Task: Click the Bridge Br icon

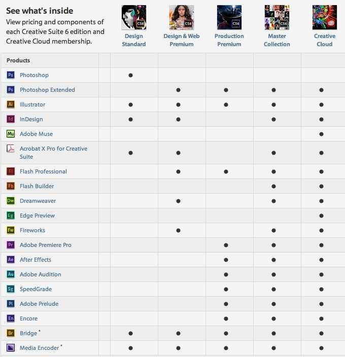Action: pyautogui.click(x=11, y=333)
